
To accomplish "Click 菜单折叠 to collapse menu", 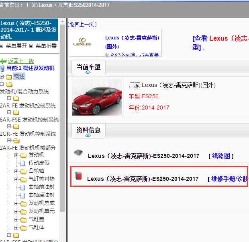I will point(46,46).
